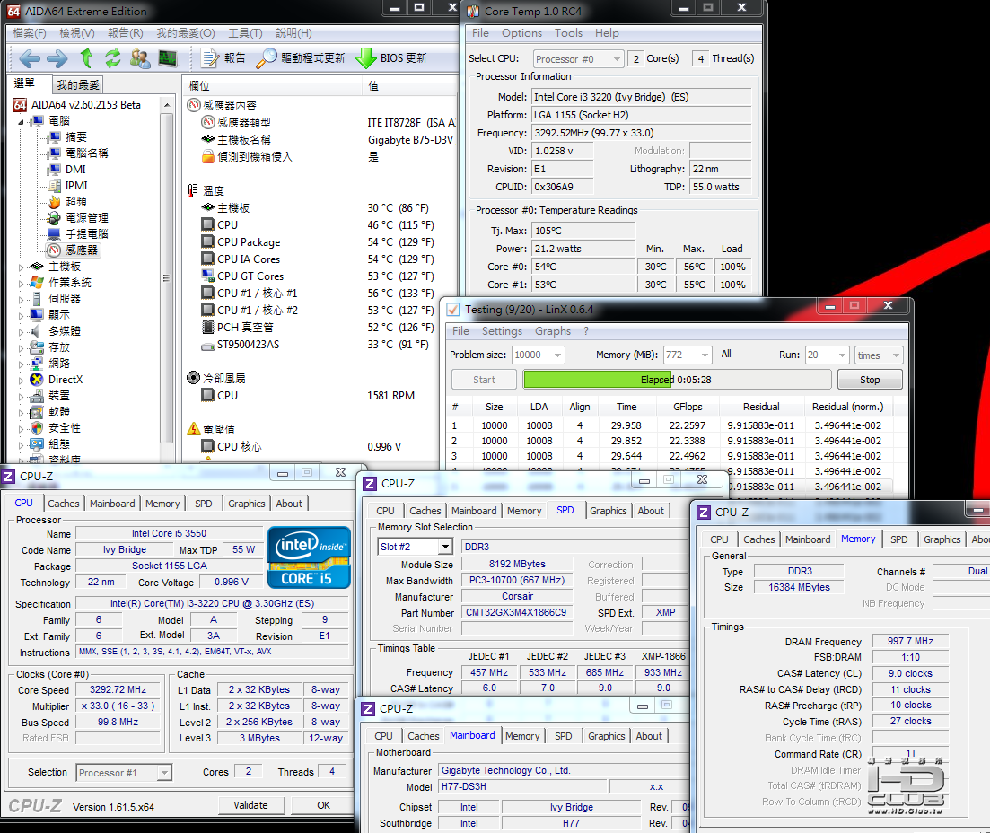
Task: Select the IPMI tree item
Action: 68,186
